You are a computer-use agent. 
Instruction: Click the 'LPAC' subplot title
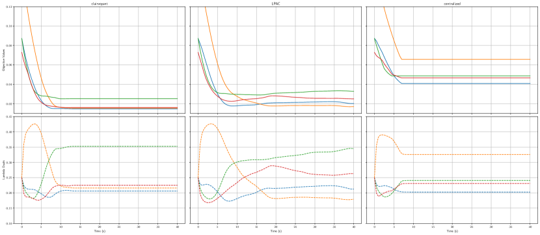coord(275,4)
